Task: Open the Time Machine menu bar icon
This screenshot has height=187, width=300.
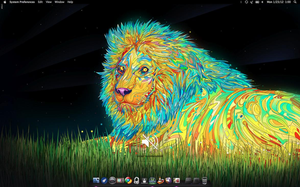Action: (246, 2)
